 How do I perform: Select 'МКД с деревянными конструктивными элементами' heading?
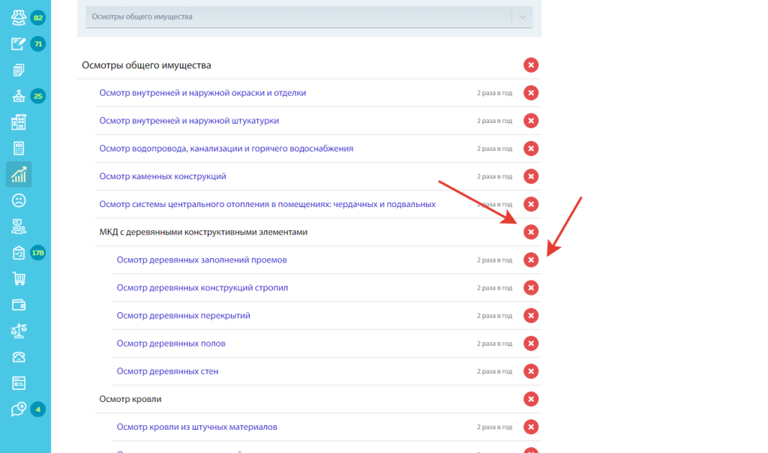[x=203, y=232]
